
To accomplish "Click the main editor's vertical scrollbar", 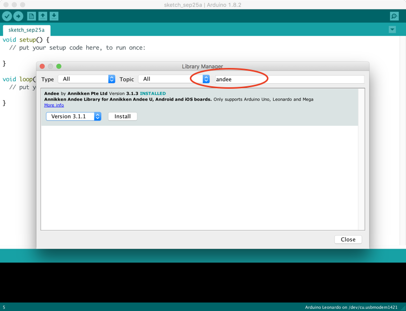I will pyautogui.click(x=403, y=141).
